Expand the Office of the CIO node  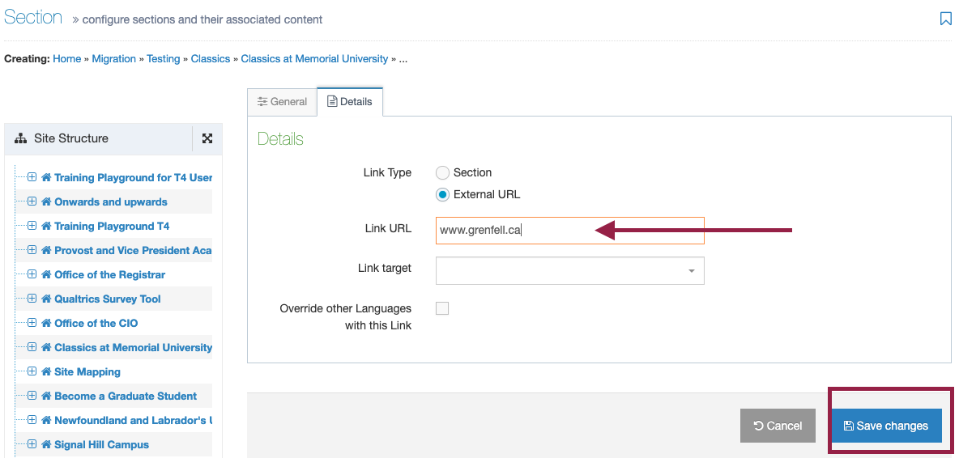pyautogui.click(x=32, y=323)
